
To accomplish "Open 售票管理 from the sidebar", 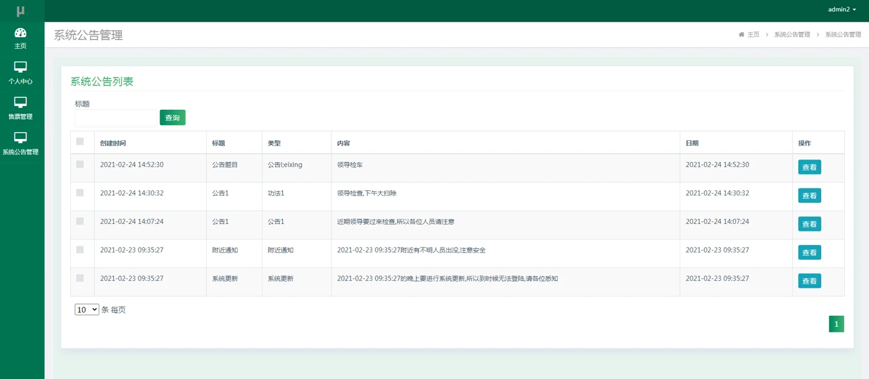I will click(x=20, y=109).
